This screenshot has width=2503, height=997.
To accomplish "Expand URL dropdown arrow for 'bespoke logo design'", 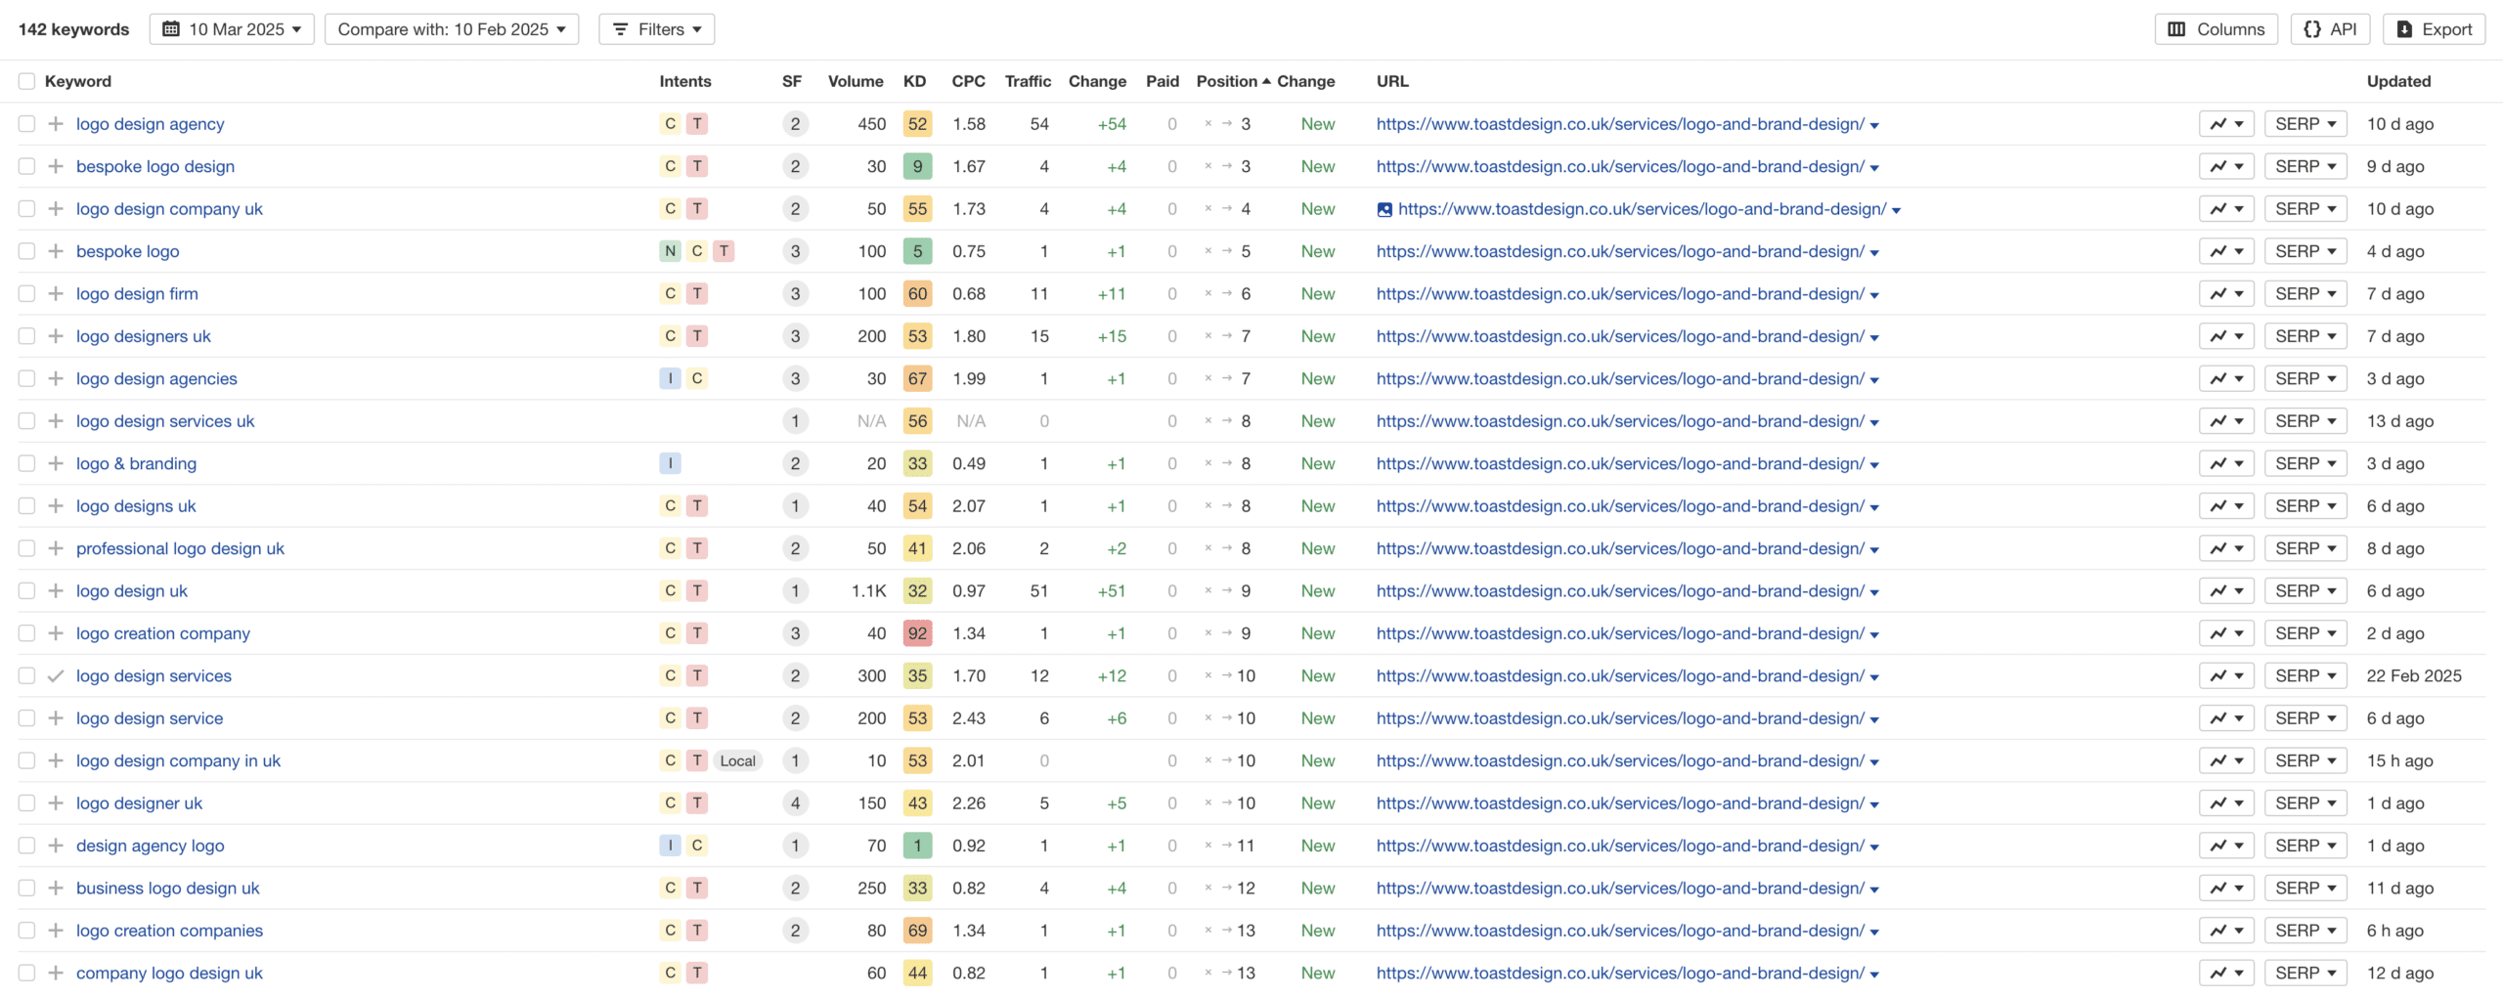I will [1874, 168].
